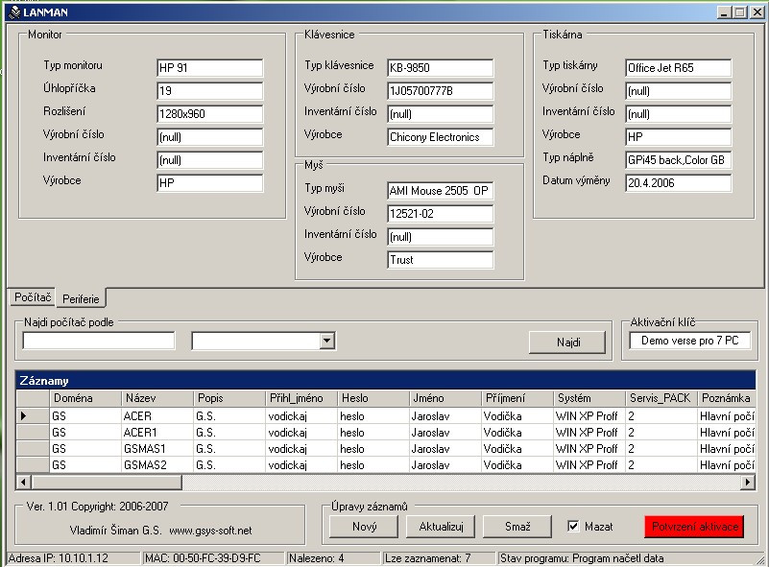Image resolution: width=769 pixels, height=567 pixels.
Task: Click the Typ tiskárny field Office Jet R65
Action: coord(678,68)
